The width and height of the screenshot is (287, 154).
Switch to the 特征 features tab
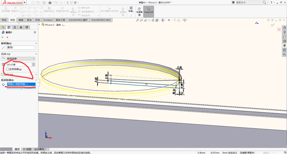pos(4,20)
